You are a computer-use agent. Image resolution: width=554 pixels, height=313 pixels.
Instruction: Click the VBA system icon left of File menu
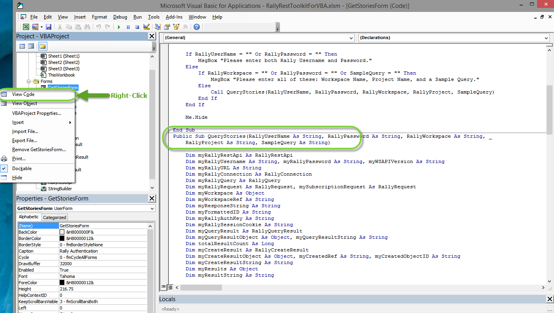23,17
